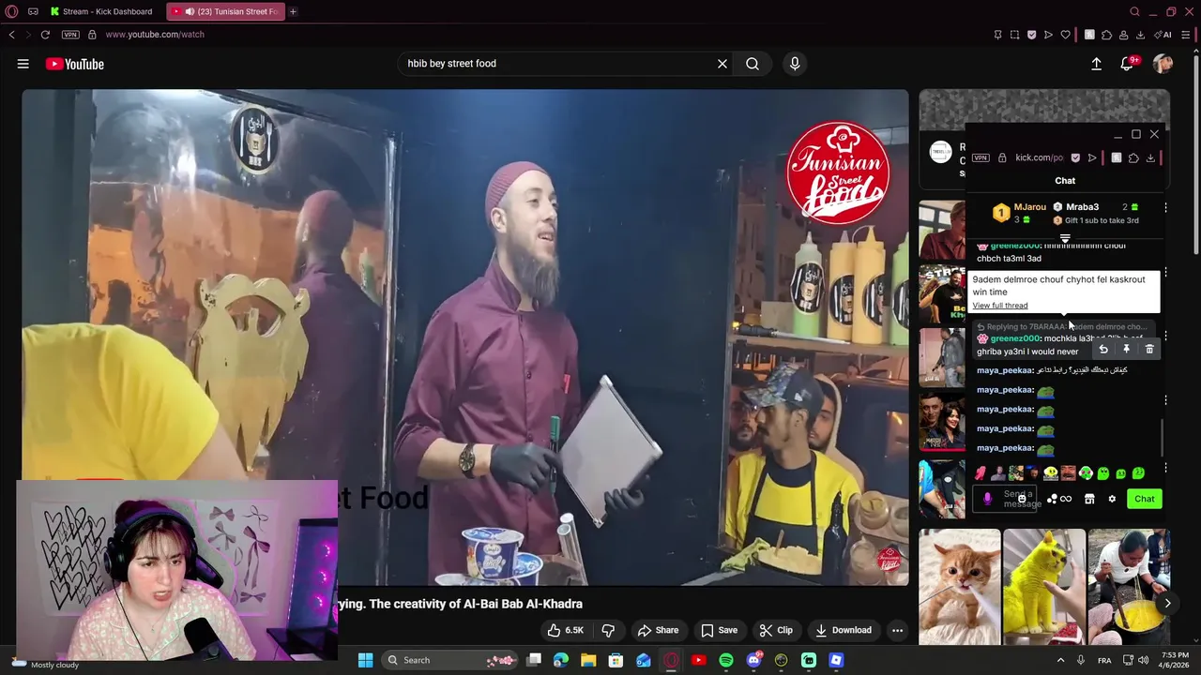
Task: Open YouTube notifications bell
Action: tap(1128, 64)
